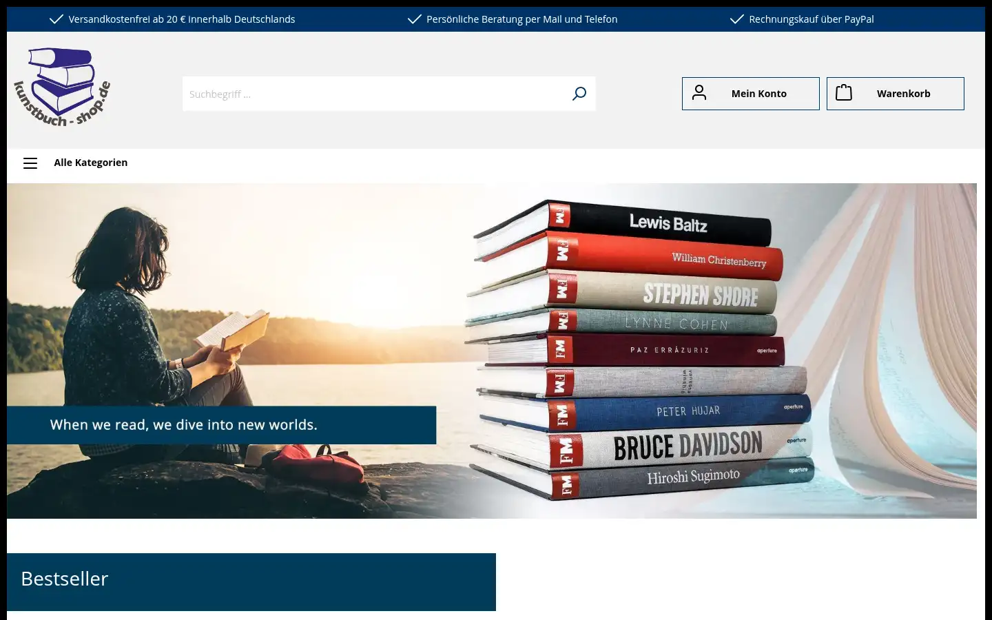Click checkmark icon beside Versandkostenfrei
Screen dimensions: 992x620
pyautogui.click(x=56, y=19)
